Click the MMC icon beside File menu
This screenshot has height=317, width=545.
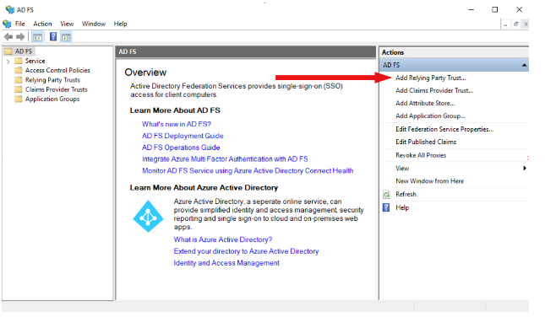click(x=7, y=24)
